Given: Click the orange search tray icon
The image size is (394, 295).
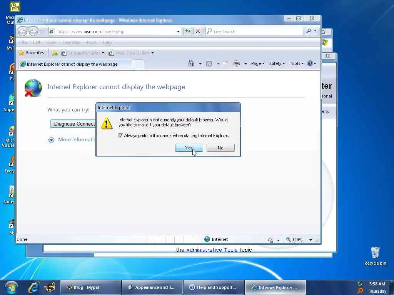Looking at the screenshot, I should point(360,291).
